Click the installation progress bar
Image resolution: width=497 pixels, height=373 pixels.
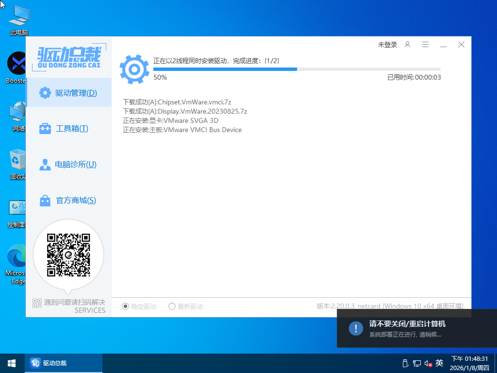[297, 69]
